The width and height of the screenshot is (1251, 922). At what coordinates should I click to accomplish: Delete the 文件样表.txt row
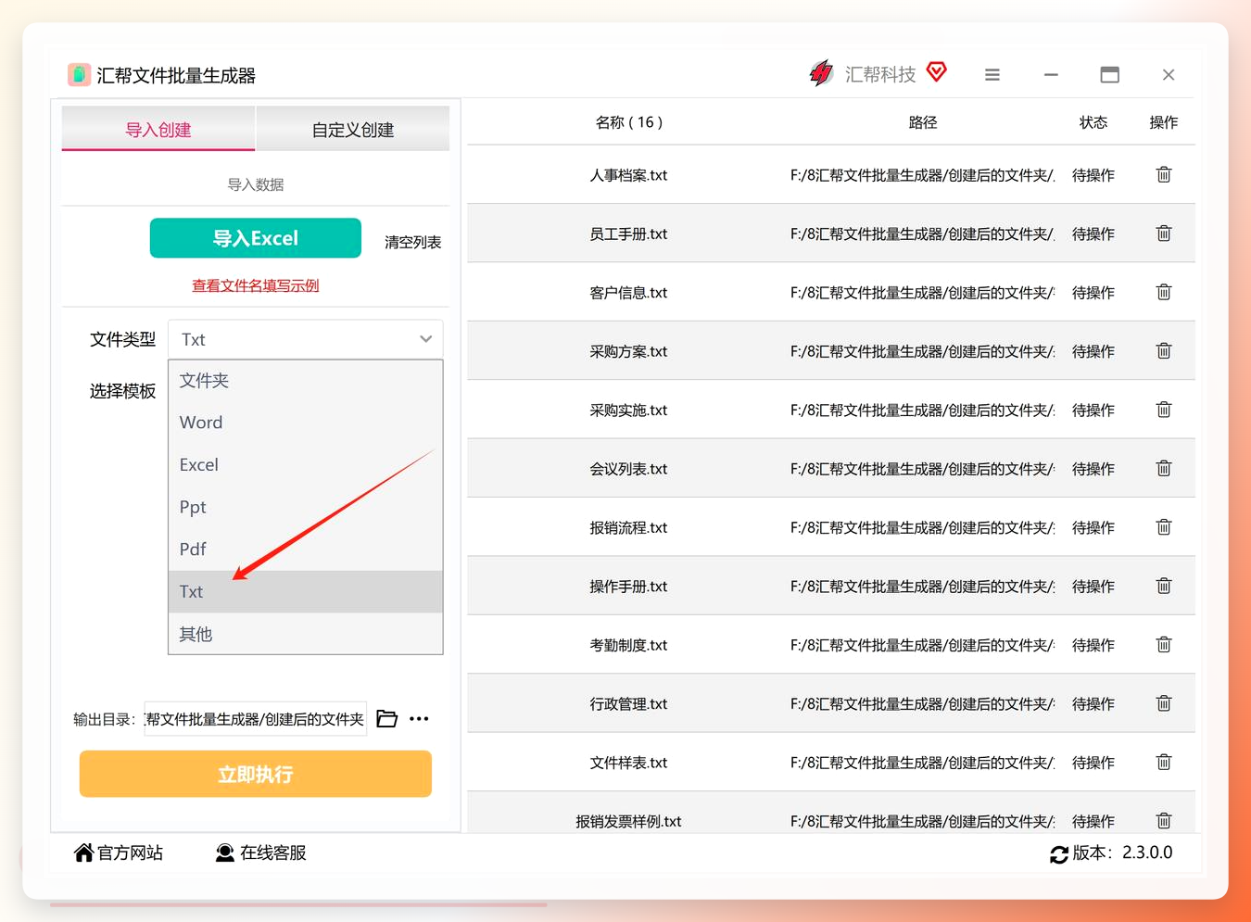(x=1164, y=763)
